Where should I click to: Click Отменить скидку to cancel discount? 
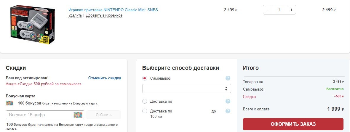click(x=104, y=78)
